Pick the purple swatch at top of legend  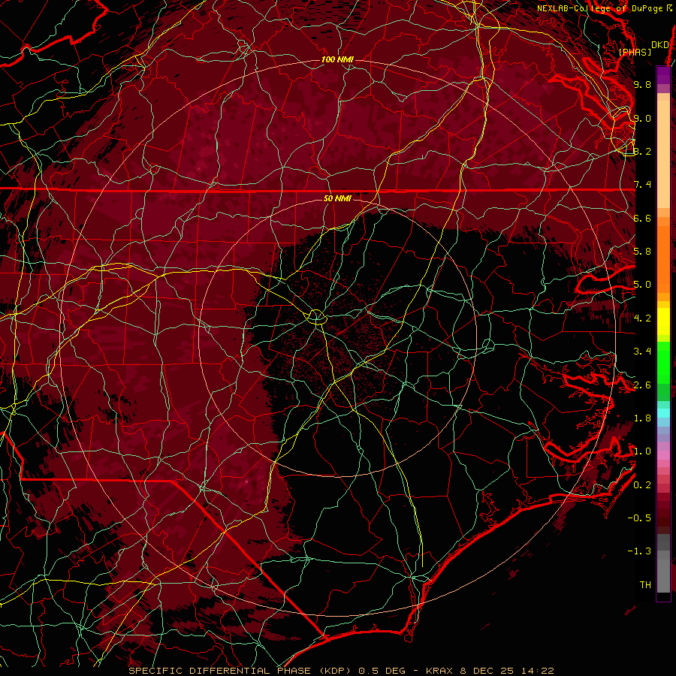click(663, 75)
